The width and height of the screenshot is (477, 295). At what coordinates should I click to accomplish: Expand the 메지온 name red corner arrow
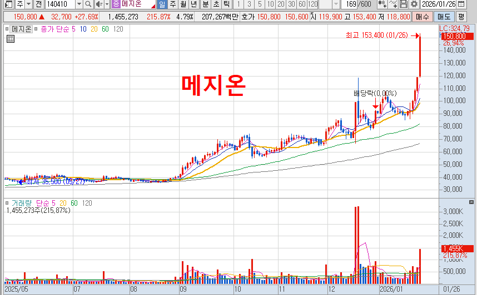(153, 6)
